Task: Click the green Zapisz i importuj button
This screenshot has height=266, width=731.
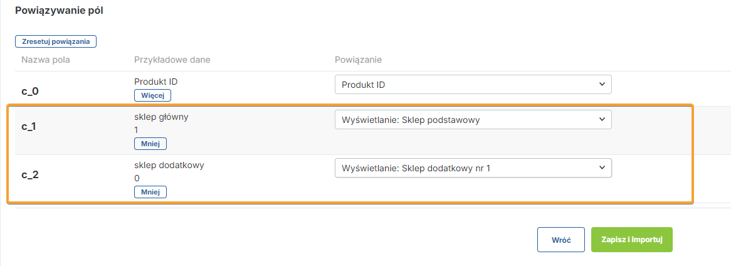Action: click(x=631, y=240)
